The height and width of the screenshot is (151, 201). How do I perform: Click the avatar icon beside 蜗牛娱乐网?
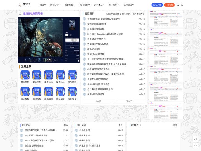pos(76,141)
